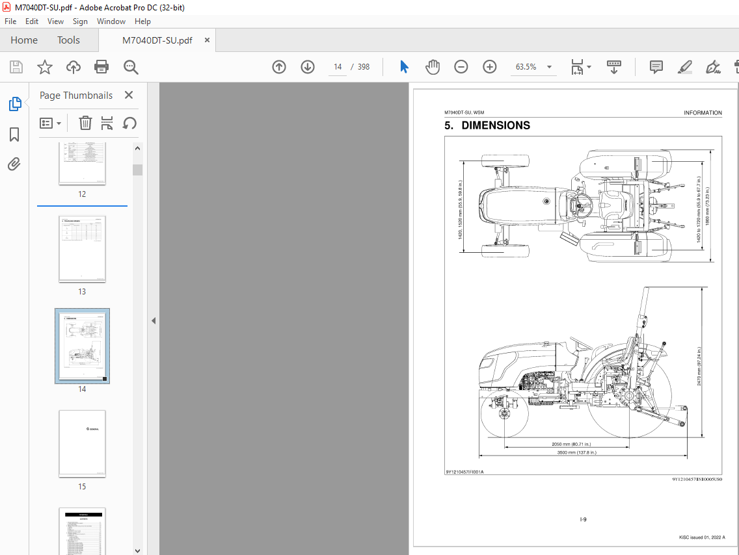Add a comment note
The image size is (739, 555).
(x=656, y=67)
